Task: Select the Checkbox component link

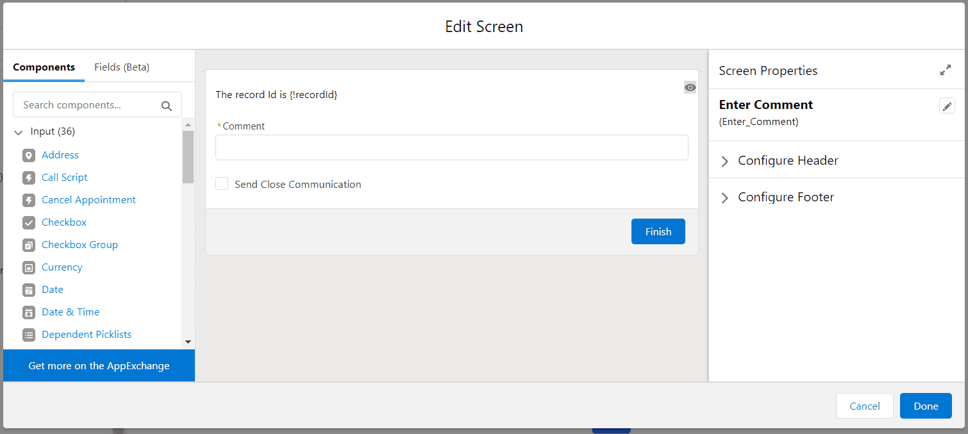Action: [x=64, y=222]
